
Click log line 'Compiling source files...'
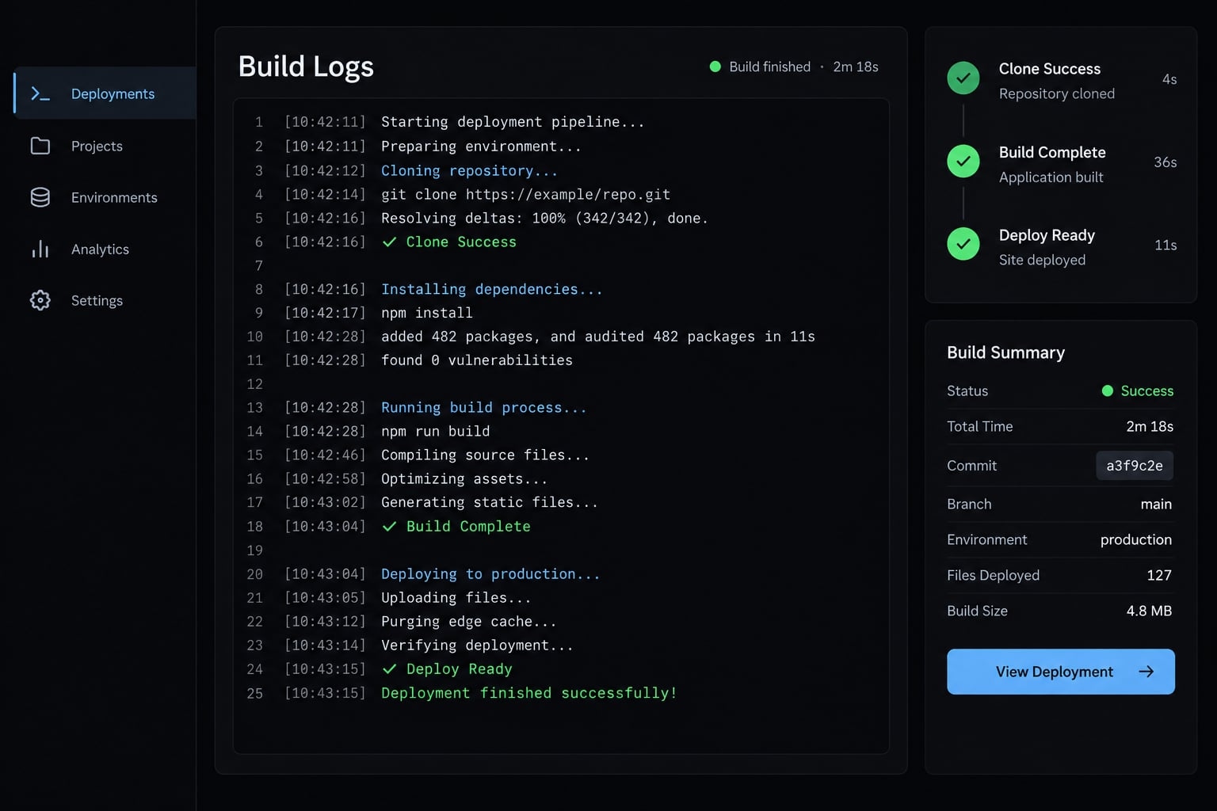(x=485, y=455)
